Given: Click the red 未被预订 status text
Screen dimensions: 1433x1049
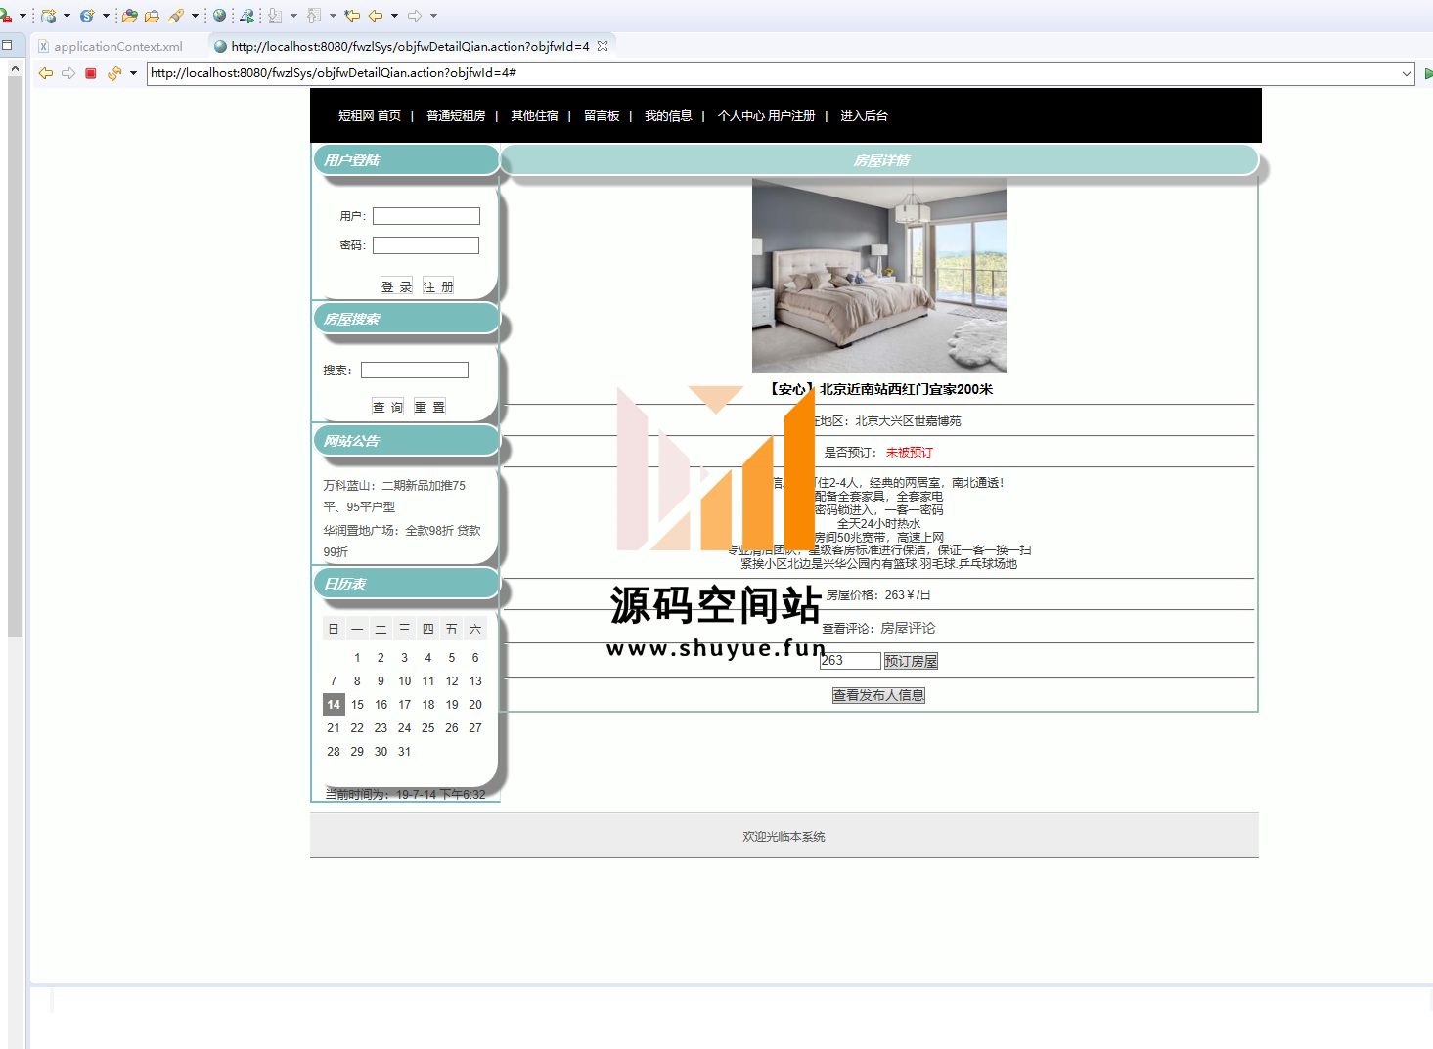Looking at the screenshot, I should tap(910, 452).
